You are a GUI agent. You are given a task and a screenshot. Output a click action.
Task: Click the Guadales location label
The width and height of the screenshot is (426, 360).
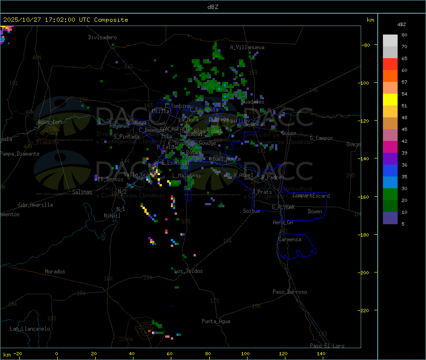(253, 102)
